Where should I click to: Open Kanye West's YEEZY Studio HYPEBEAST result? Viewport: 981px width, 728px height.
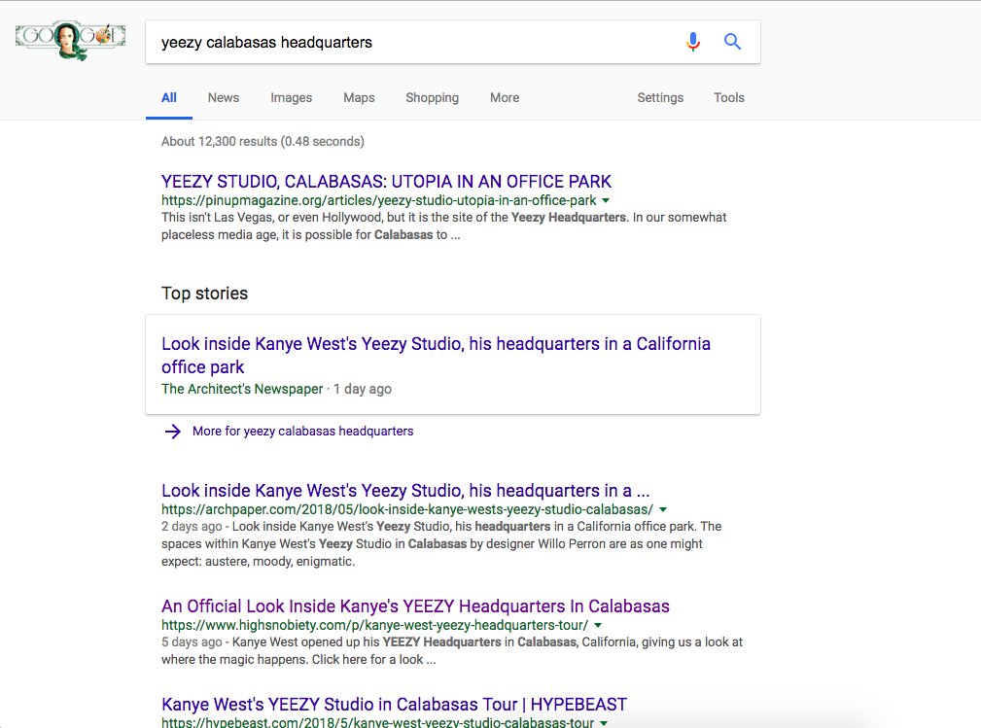tap(394, 705)
